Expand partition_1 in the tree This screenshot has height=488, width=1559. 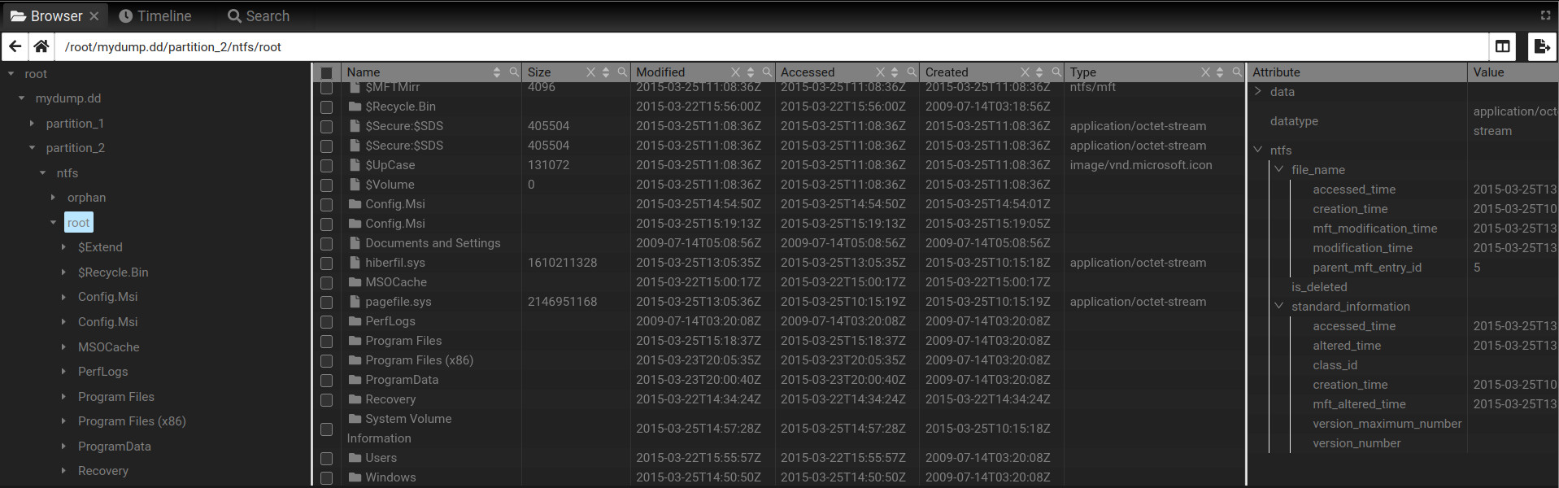tap(32, 124)
